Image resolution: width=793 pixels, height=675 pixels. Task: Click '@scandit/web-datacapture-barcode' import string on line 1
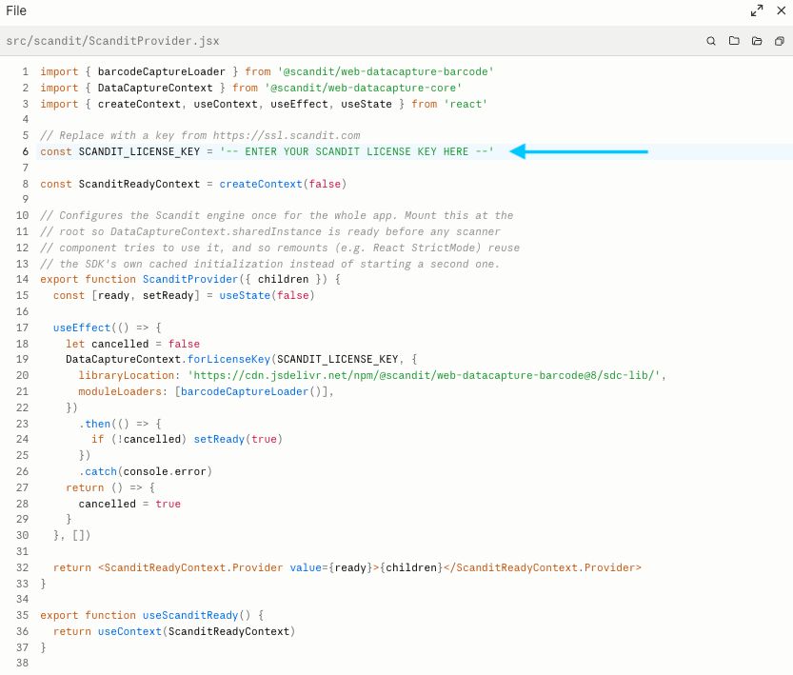386,71
